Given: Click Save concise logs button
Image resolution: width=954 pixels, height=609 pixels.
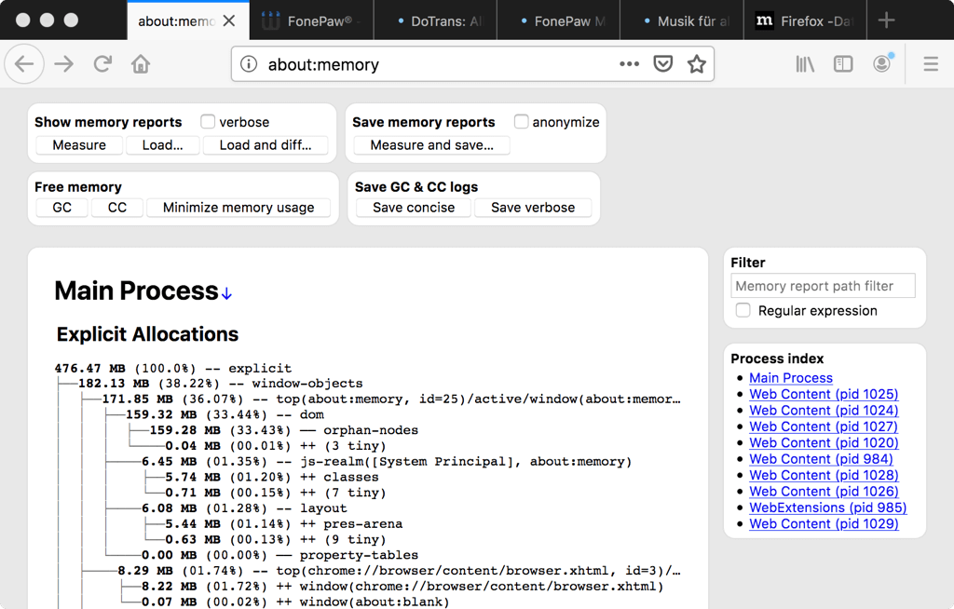Looking at the screenshot, I should [x=414, y=208].
